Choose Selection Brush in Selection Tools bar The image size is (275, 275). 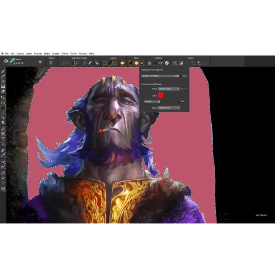(x=90, y=63)
